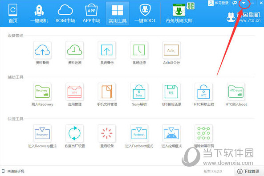Open the ROM市场 tab
Screen dimensions: 264x176
click(x=65, y=13)
